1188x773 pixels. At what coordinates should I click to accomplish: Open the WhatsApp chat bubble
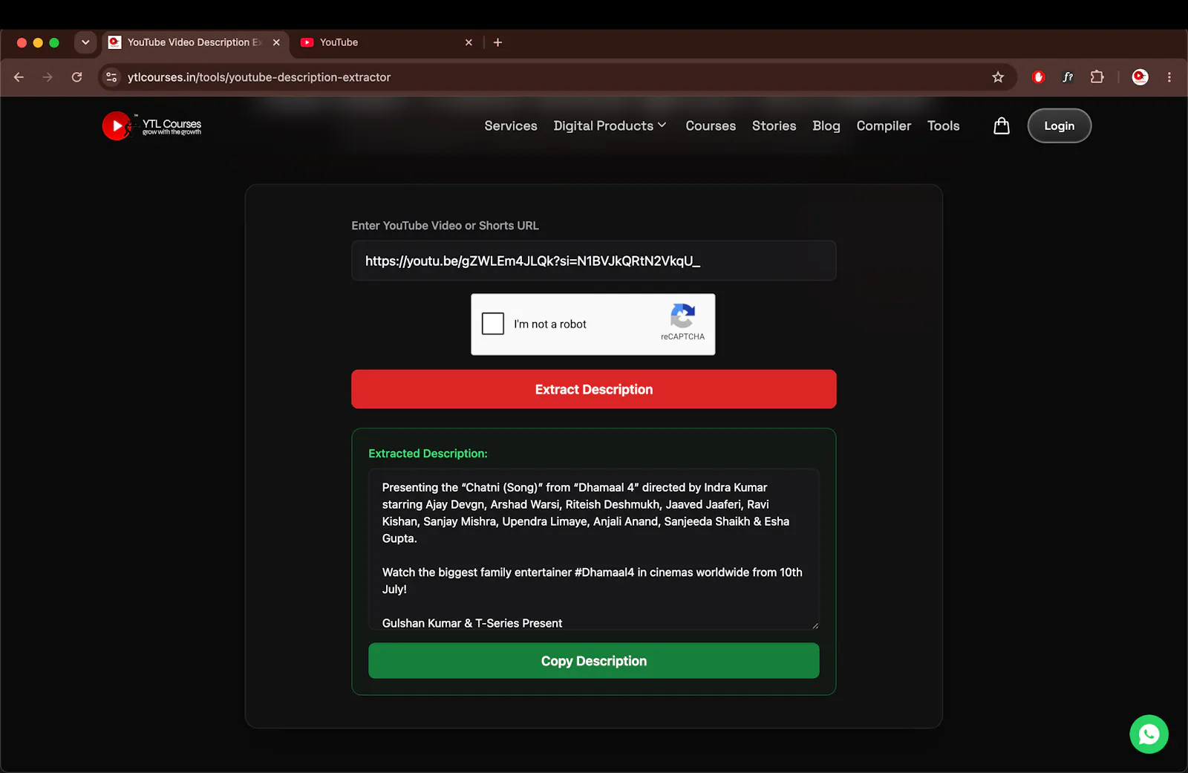coord(1149,734)
